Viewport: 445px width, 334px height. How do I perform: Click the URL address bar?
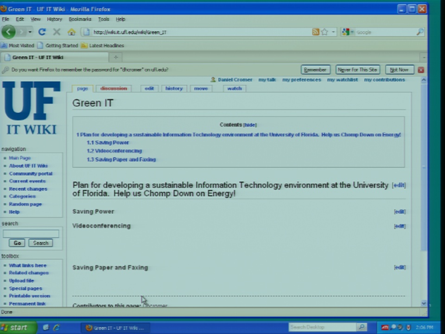pos(202,32)
